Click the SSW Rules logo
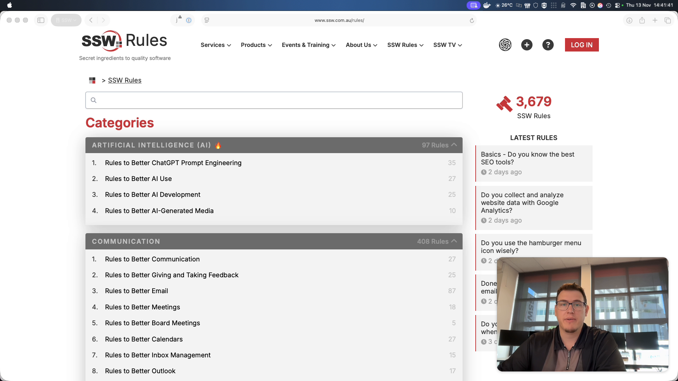Screen dimensions: 678x381 coord(124,41)
